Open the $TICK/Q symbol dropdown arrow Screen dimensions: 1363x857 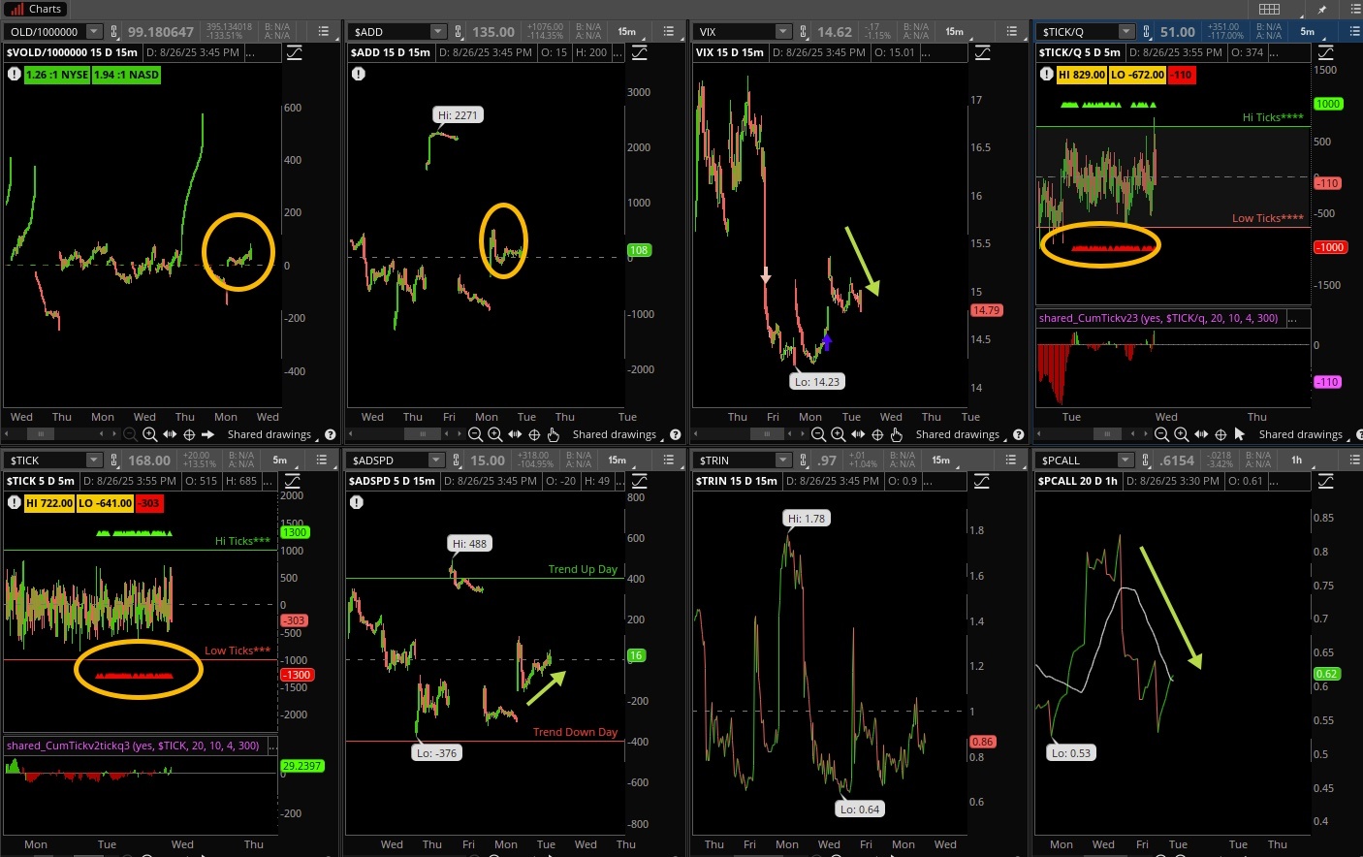[1125, 32]
